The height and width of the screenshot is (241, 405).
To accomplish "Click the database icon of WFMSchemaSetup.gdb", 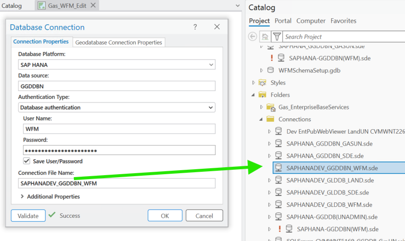I will pos(271,70).
